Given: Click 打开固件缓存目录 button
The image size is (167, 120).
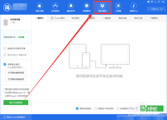Looking at the screenshot, I should (16, 73).
